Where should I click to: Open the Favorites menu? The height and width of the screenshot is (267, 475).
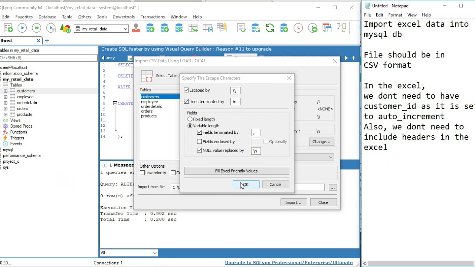click(x=24, y=17)
